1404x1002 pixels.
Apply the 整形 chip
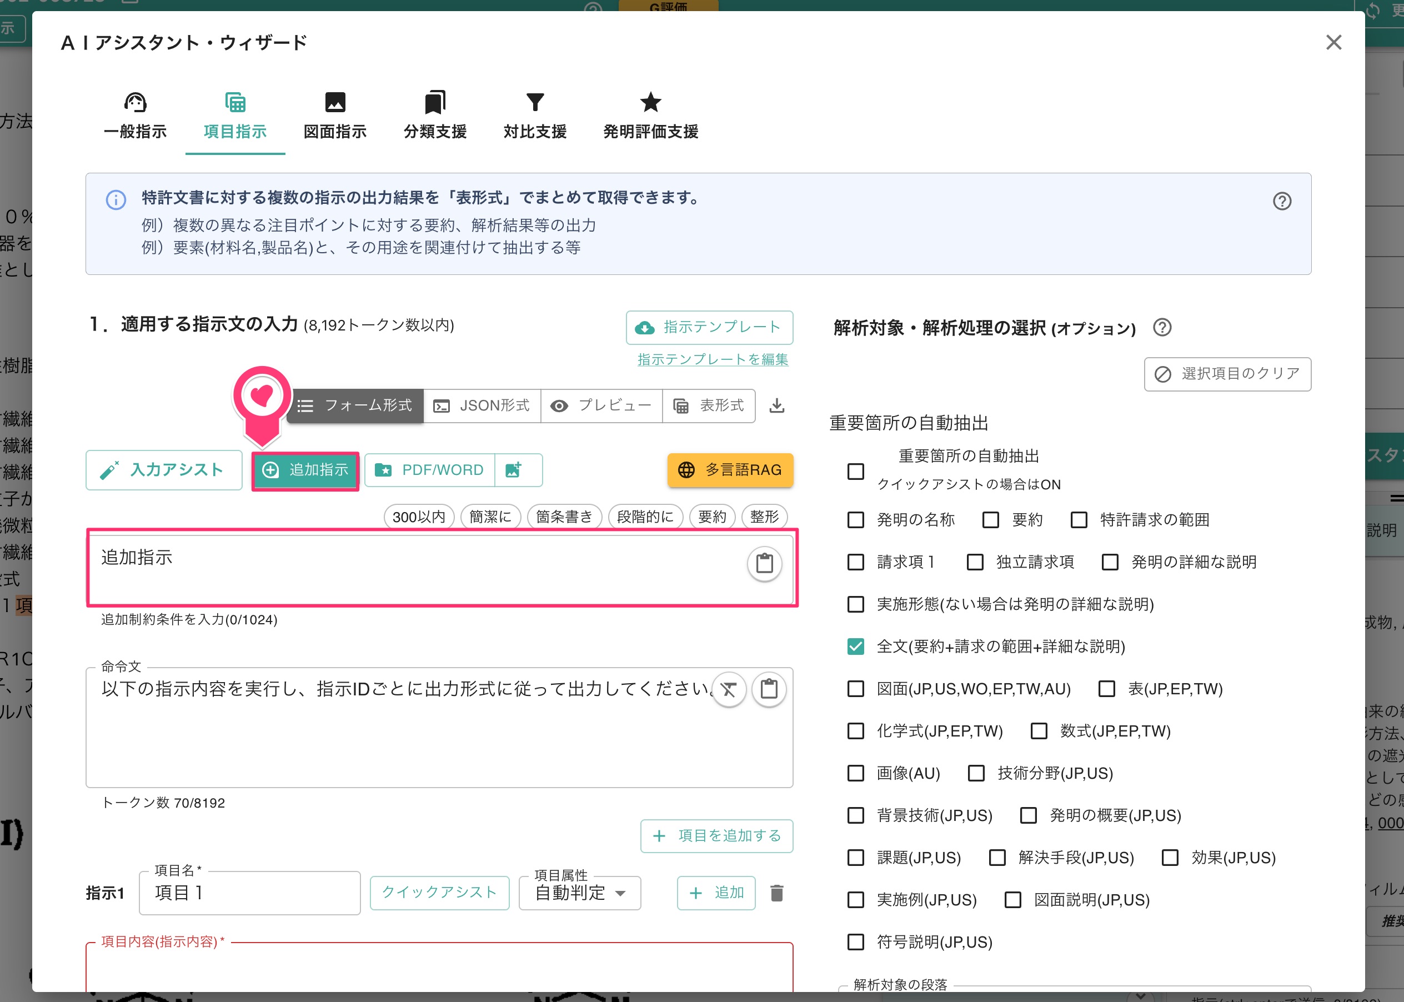point(764,517)
